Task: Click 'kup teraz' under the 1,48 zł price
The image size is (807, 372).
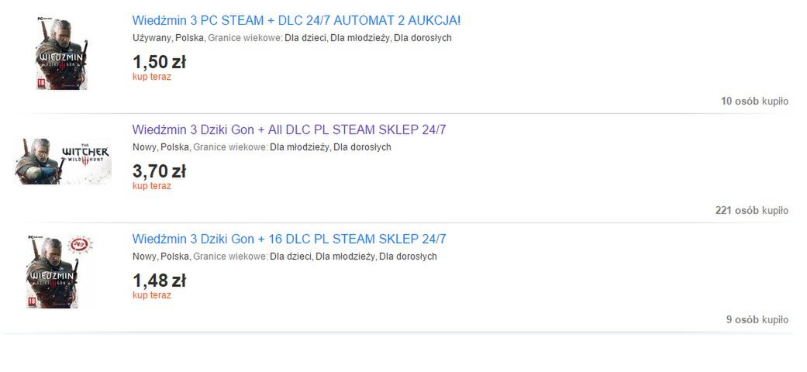Action: tap(152, 294)
